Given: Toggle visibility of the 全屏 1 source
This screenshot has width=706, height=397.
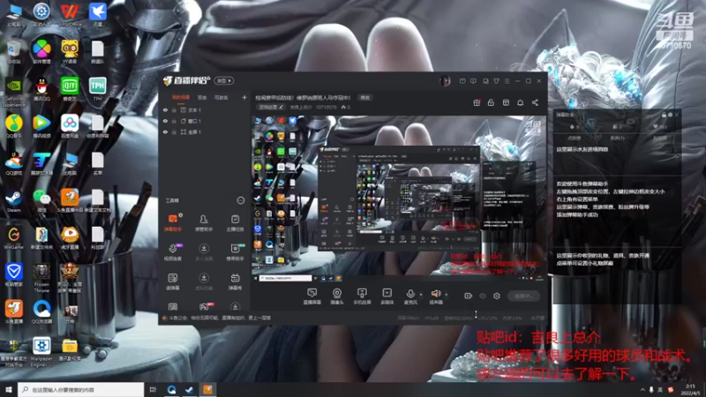Looking at the screenshot, I should click(x=165, y=131).
